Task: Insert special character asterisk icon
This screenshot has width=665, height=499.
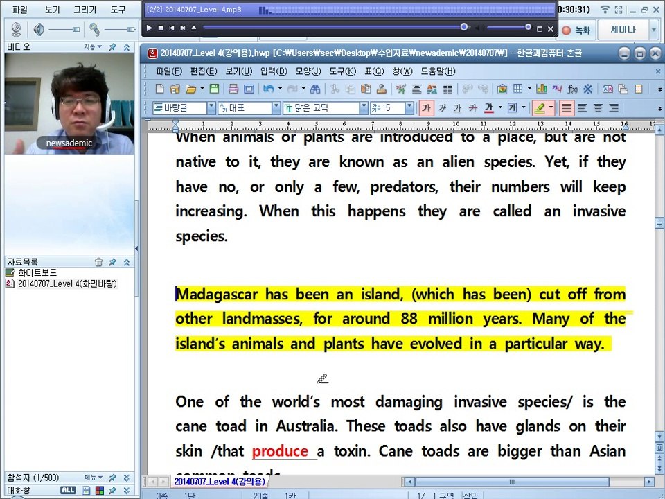Action: click(588, 89)
